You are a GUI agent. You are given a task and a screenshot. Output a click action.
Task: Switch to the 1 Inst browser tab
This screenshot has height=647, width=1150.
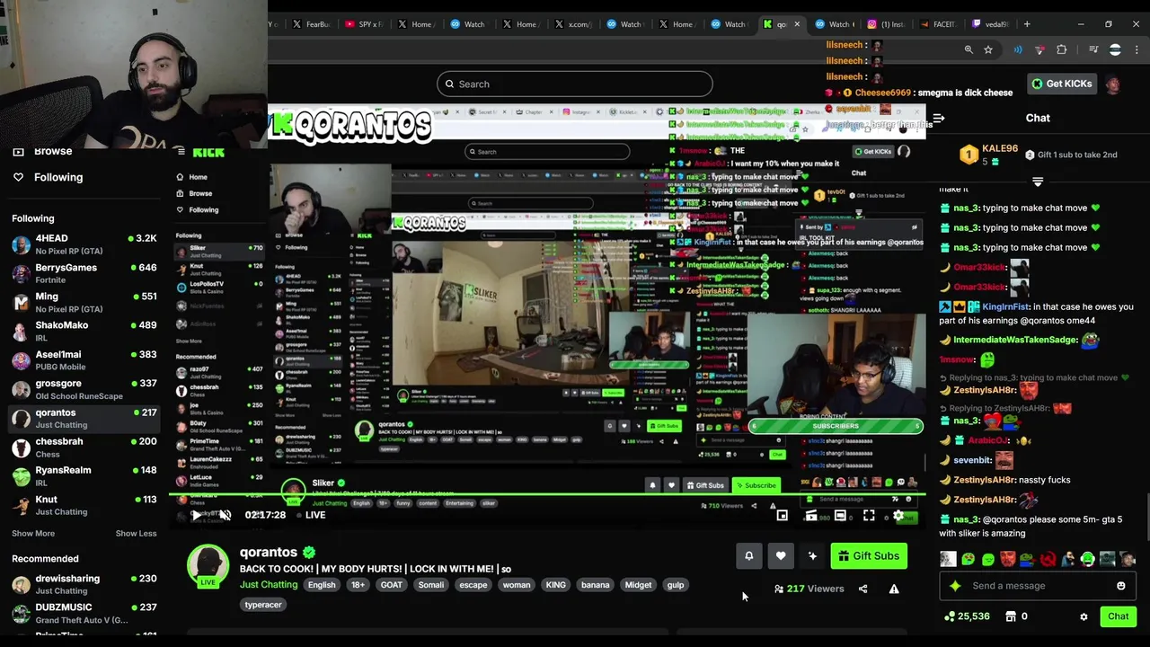(x=885, y=24)
